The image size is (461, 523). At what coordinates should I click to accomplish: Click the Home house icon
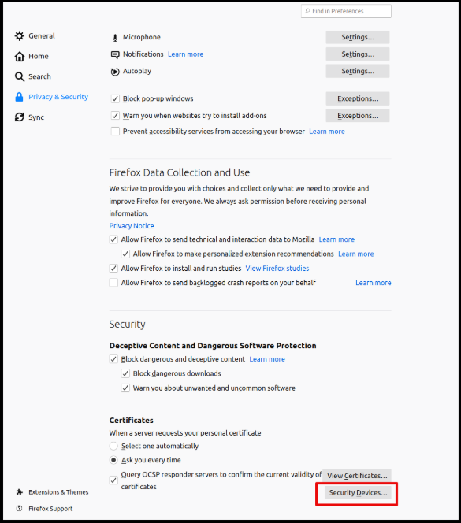pos(20,57)
